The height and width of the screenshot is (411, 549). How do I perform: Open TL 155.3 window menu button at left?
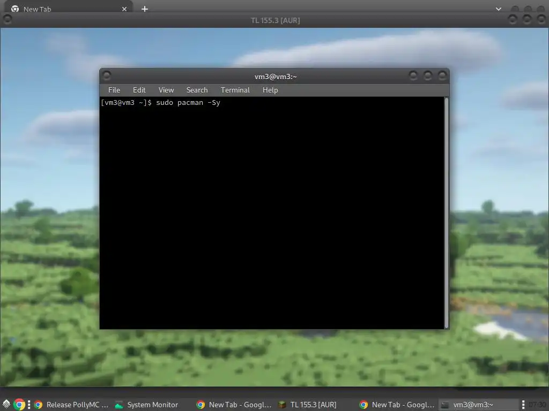(x=7, y=20)
